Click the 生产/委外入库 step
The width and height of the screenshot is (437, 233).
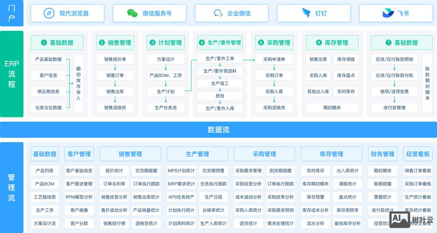pos(220,109)
